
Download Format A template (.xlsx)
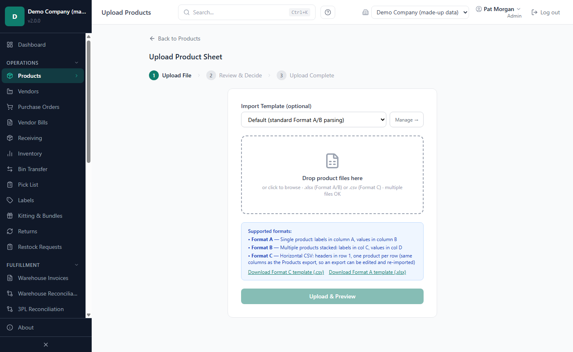point(368,272)
